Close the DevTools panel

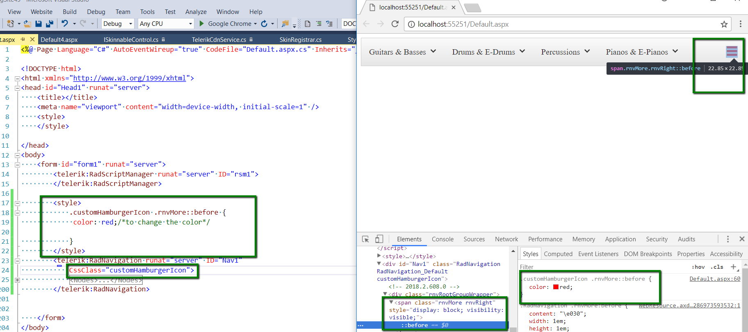coord(742,239)
